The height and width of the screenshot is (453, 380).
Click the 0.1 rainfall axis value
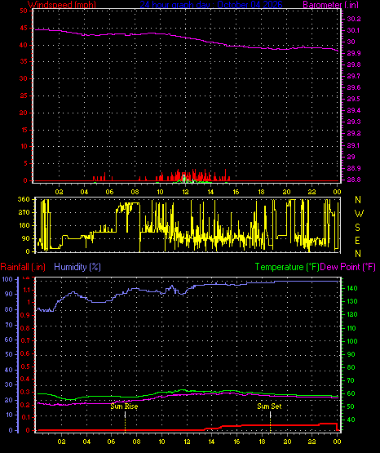point(25,417)
